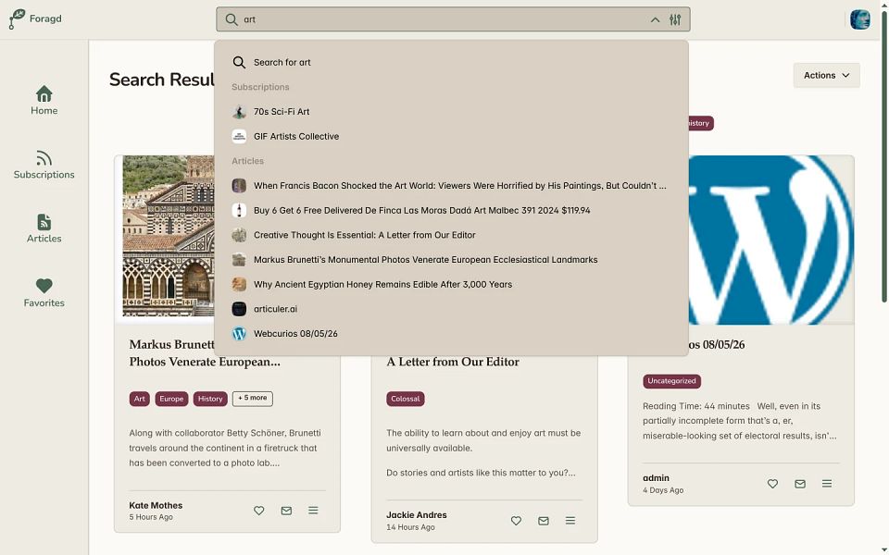Click the Foragd logo icon
Image resolution: width=889 pixels, height=555 pixels.
tap(17, 18)
